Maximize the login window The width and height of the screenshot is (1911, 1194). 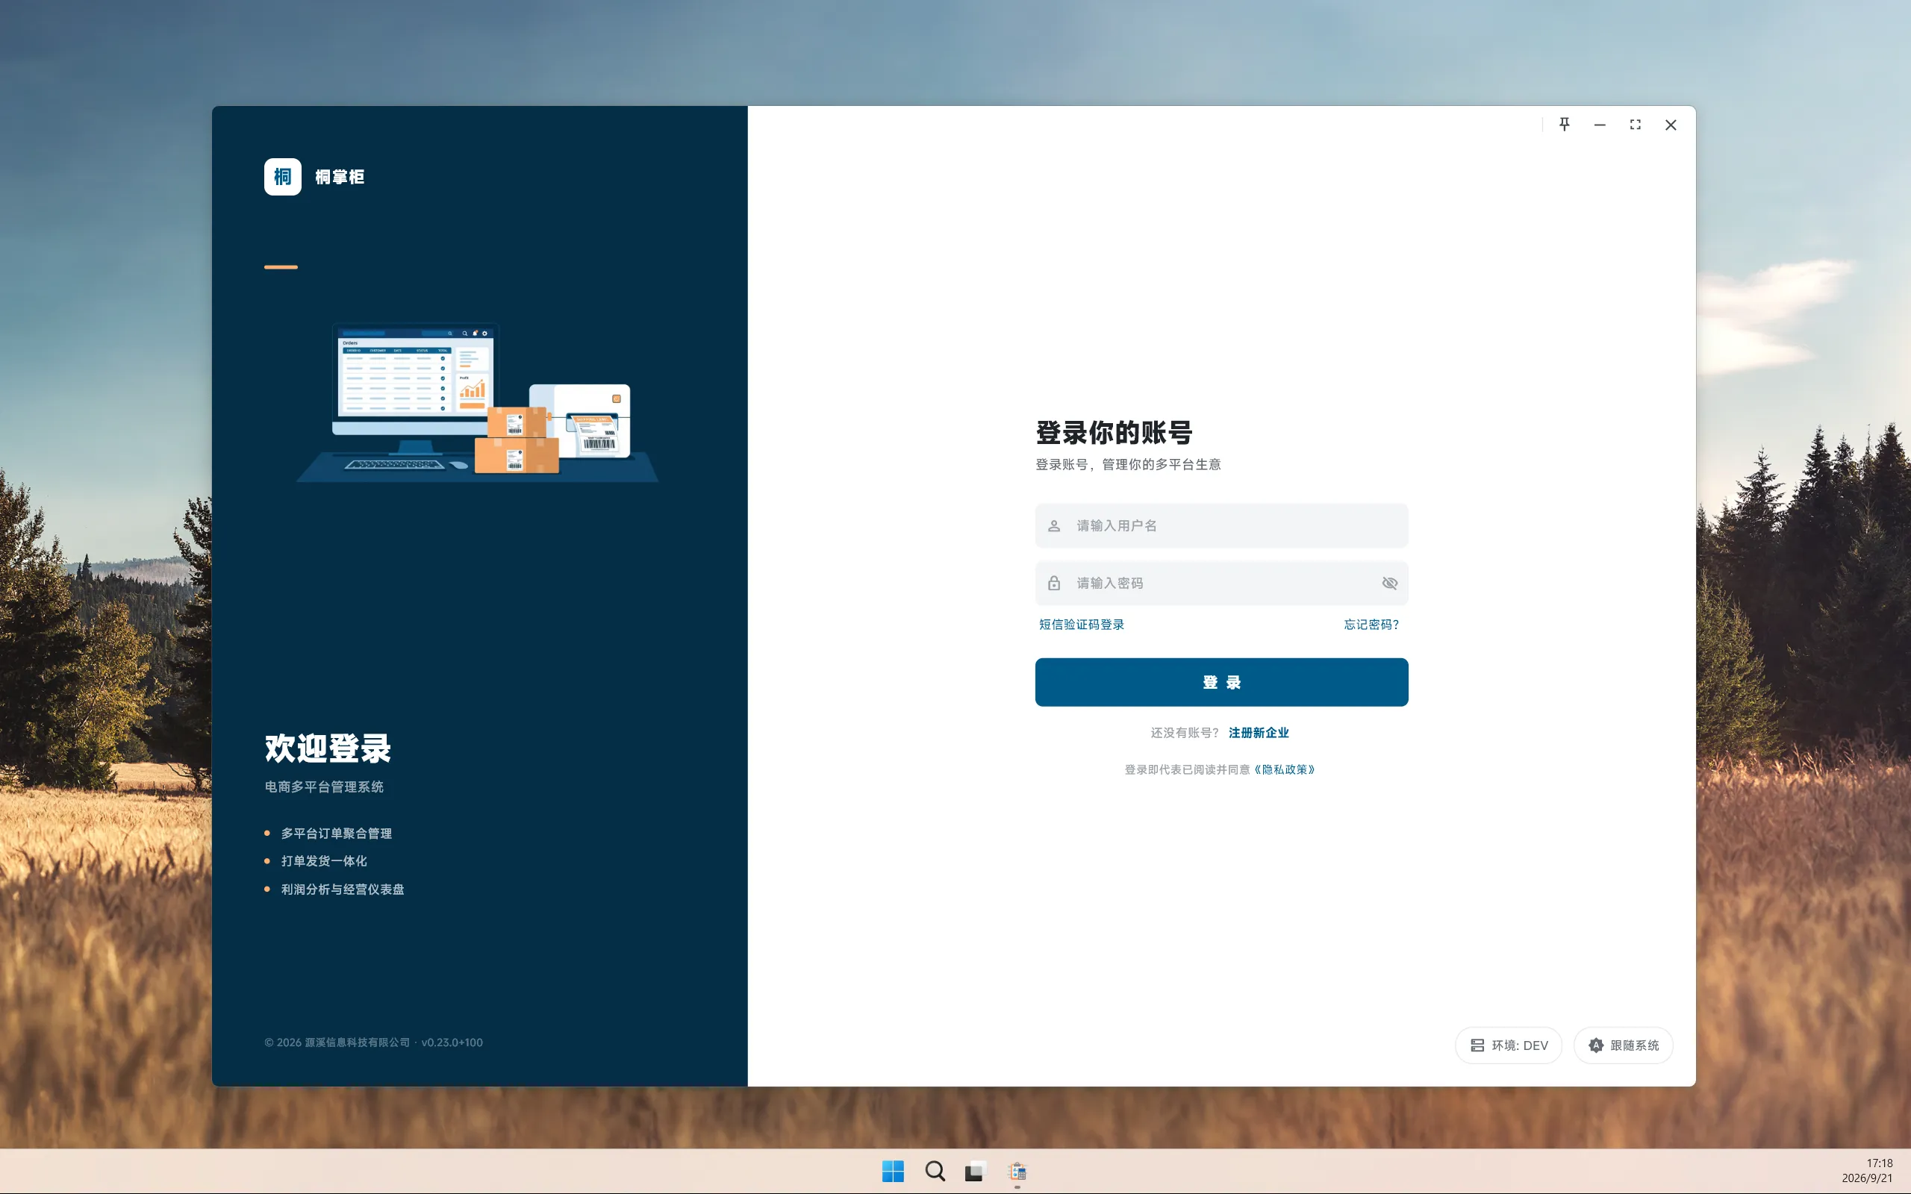click(1636, 125)
